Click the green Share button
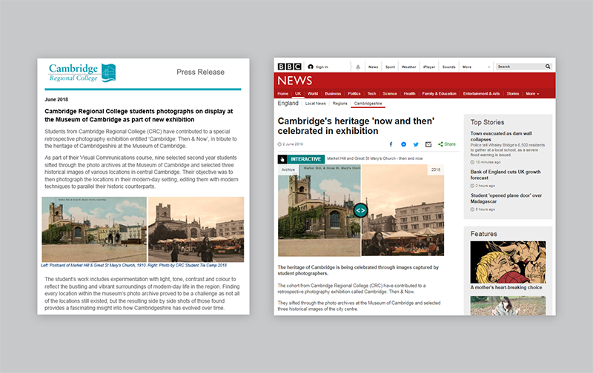 tap(447, 144)
